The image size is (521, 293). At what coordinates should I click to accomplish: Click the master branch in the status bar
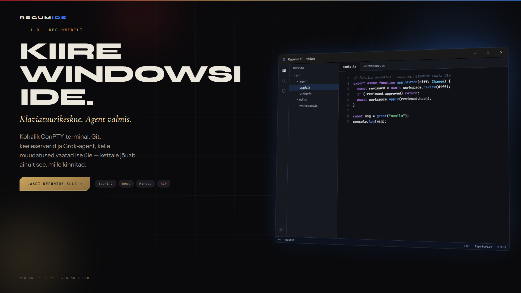pyautogui.click(x=290, y=240)
